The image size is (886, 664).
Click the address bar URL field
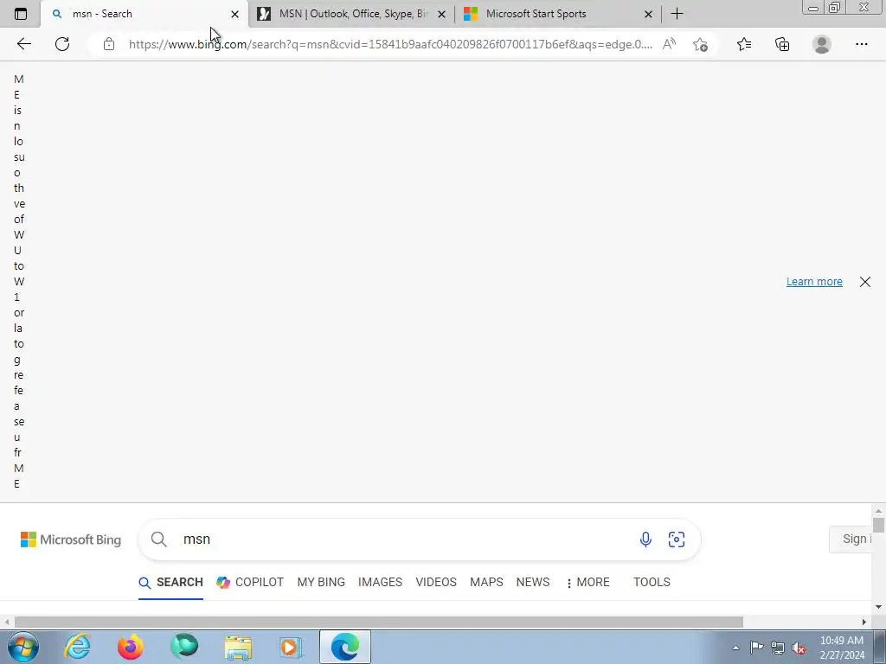[x=390, y=44]
